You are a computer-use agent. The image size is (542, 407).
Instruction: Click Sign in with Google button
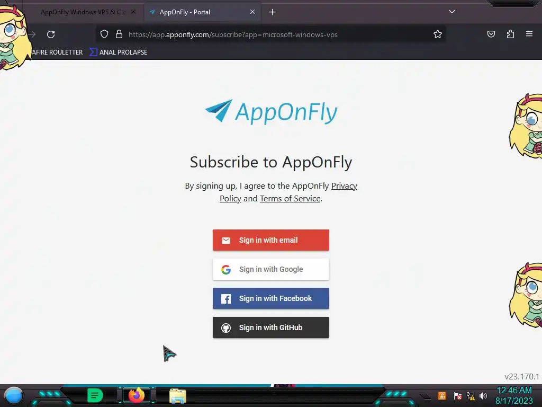coord(271,269)
